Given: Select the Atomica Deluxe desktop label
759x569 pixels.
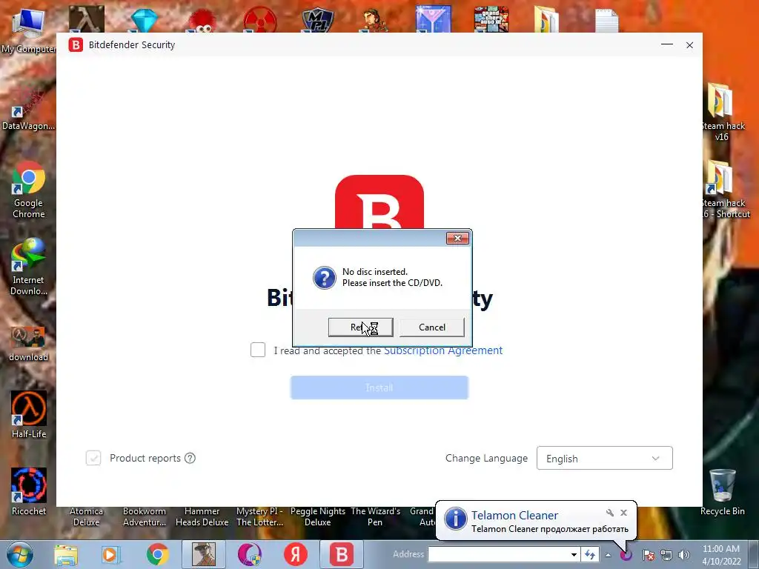Looking at the screenshot, I should point(86,516).
